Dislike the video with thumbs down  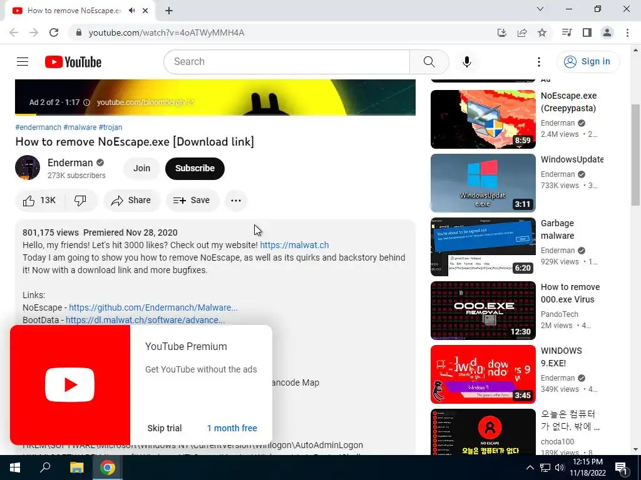click(x=81, y=201)
